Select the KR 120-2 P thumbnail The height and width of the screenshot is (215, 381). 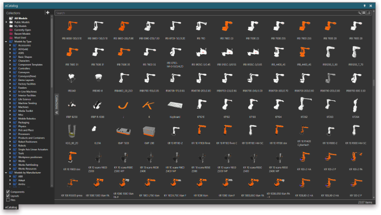(356, 183)
